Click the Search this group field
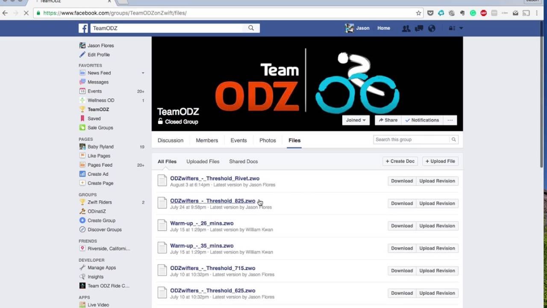Viewport: 547px width, 308px height. click(x=412, y=139)
